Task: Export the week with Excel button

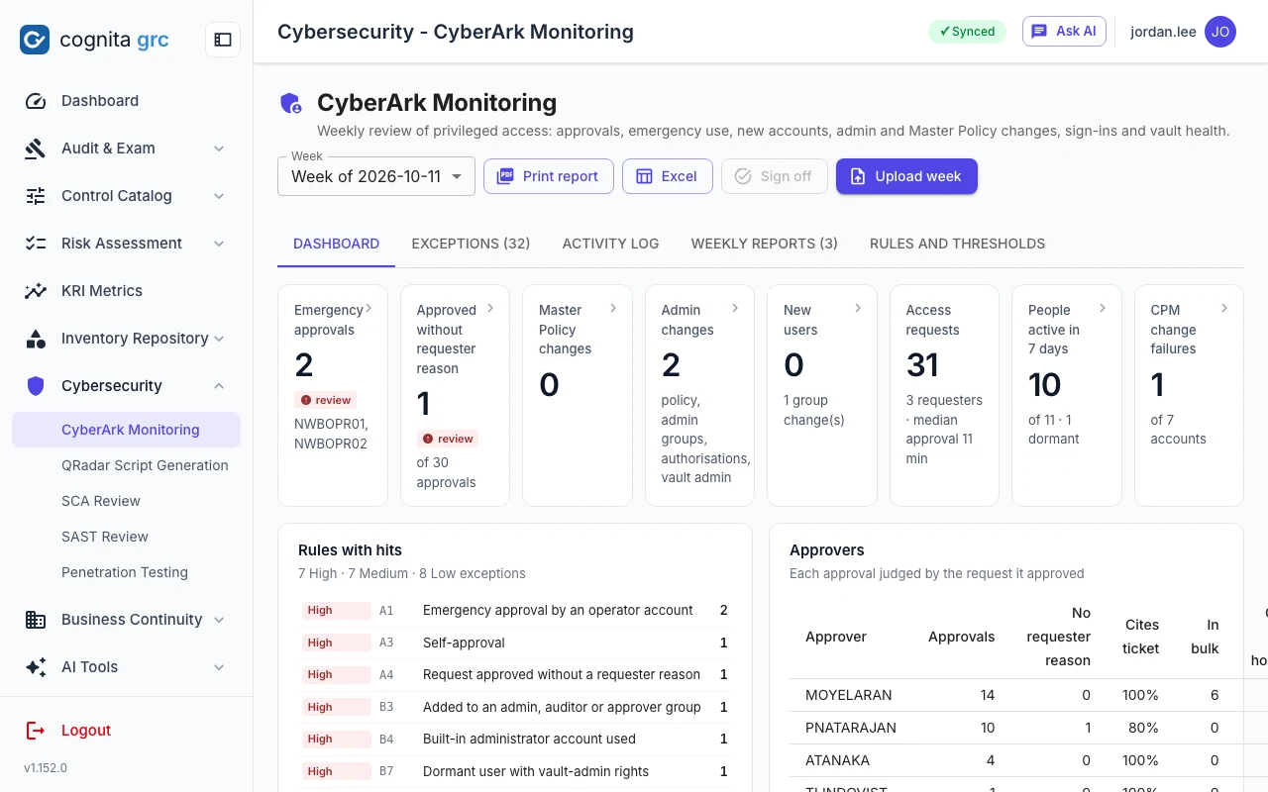Action: [668, 176]
